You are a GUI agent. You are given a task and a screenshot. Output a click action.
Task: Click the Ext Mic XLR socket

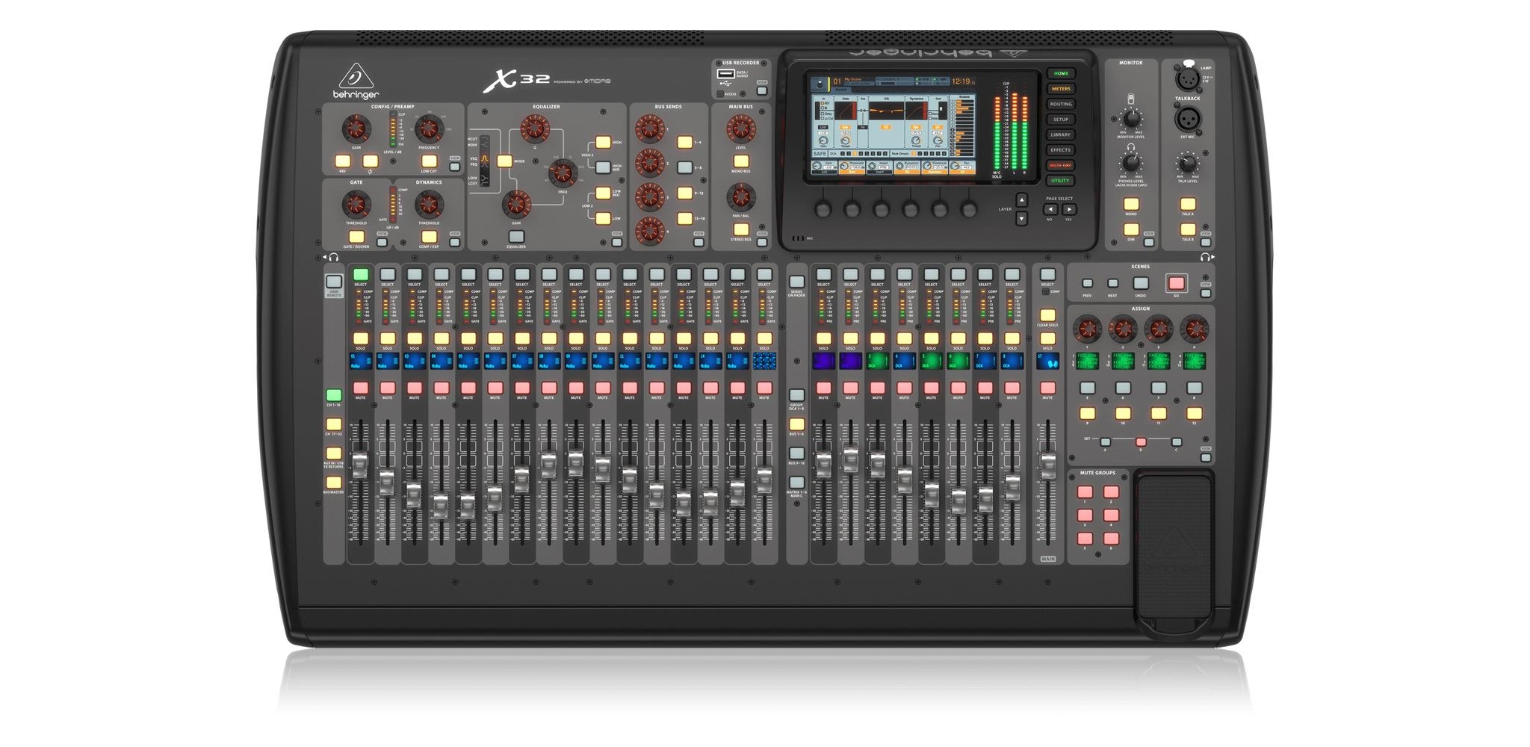[x=1187, y=118]
